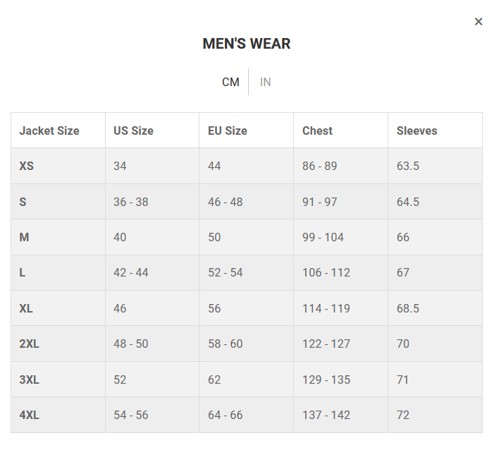Select the XL jacket size cell
494x455 pixels.
point(26,308)
